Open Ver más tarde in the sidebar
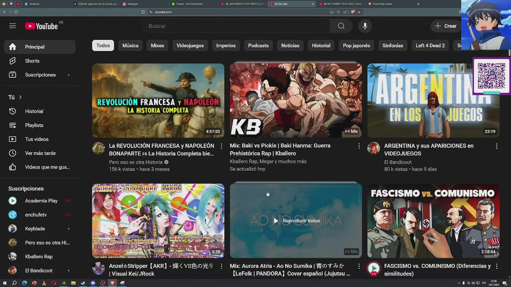The height and width of the screenshot is (287, 511). coord(40,153)
